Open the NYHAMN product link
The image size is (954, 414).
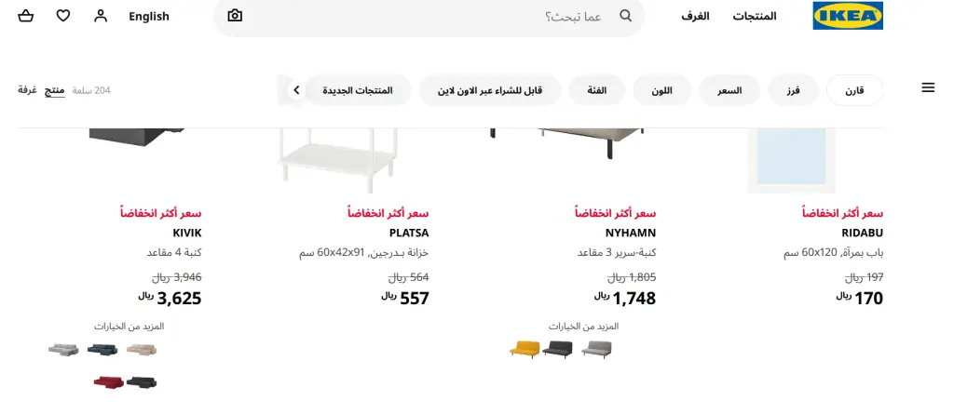(x=631, y=233)
